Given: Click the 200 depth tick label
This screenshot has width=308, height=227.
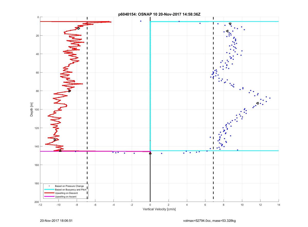Looking at the screenshot, I should coord(36,202).
